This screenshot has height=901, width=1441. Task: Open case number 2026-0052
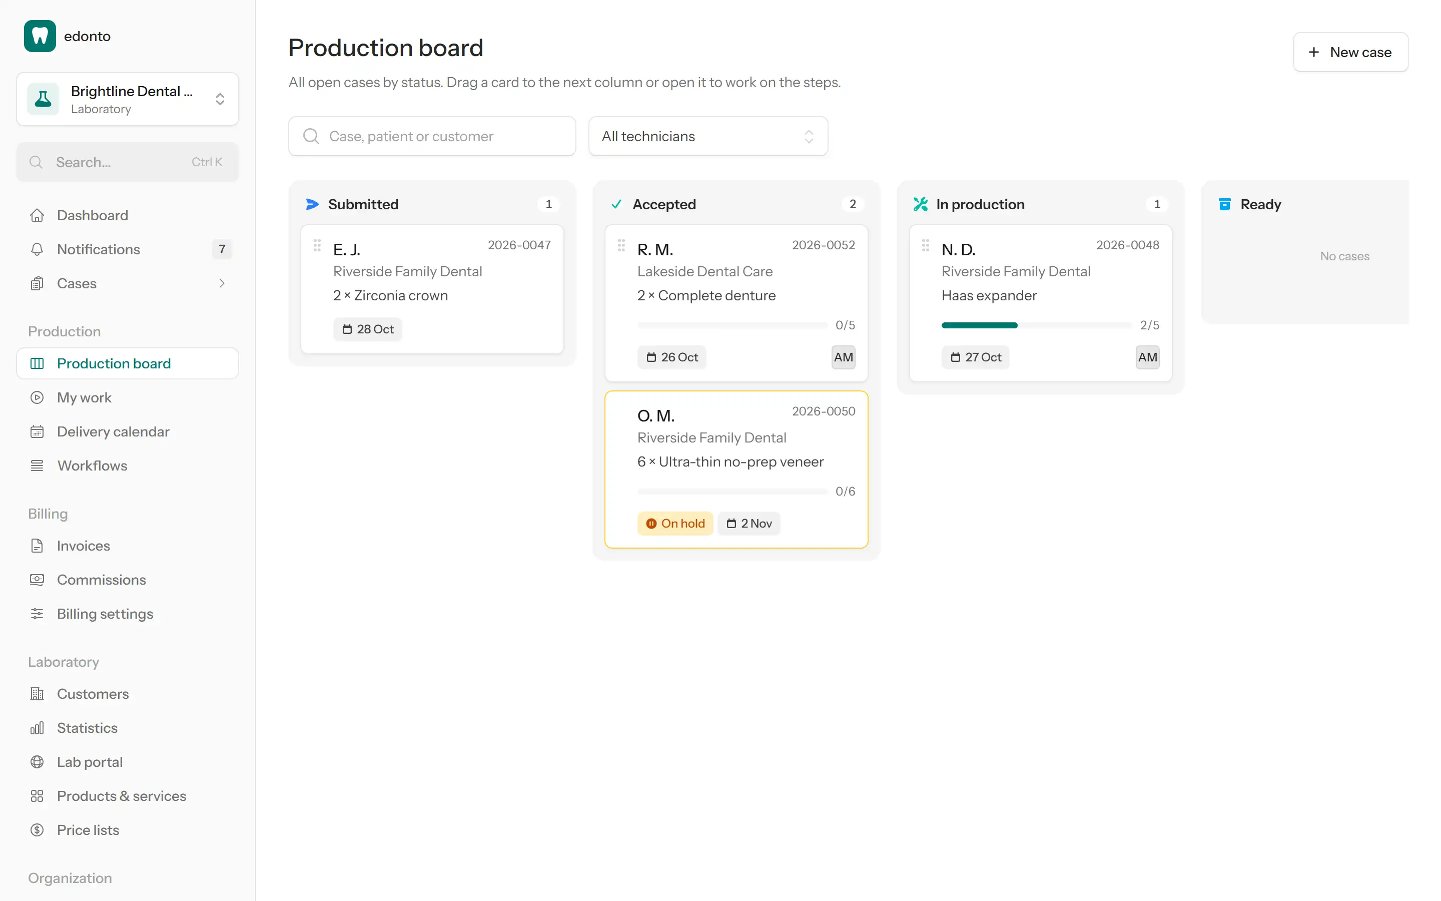click(823, 245)
